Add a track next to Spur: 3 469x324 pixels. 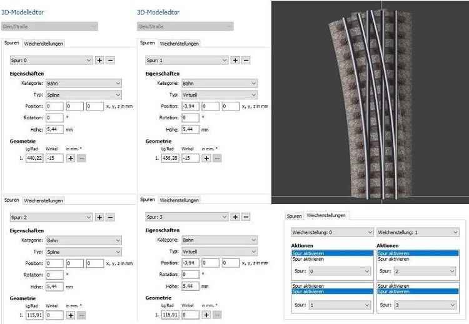click(x=235, y=217)
